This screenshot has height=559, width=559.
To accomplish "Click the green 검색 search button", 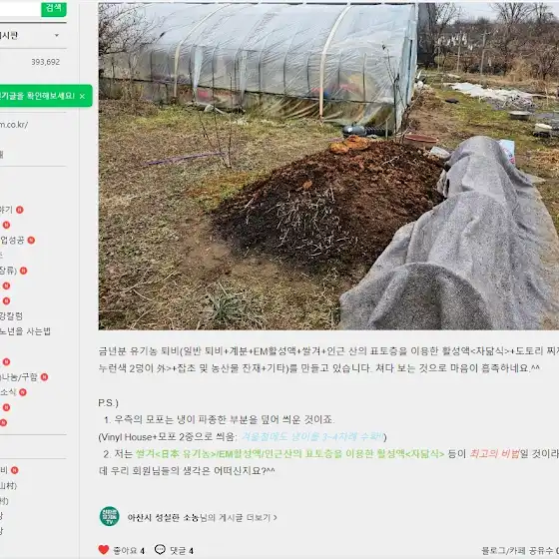I will point(54,8).
